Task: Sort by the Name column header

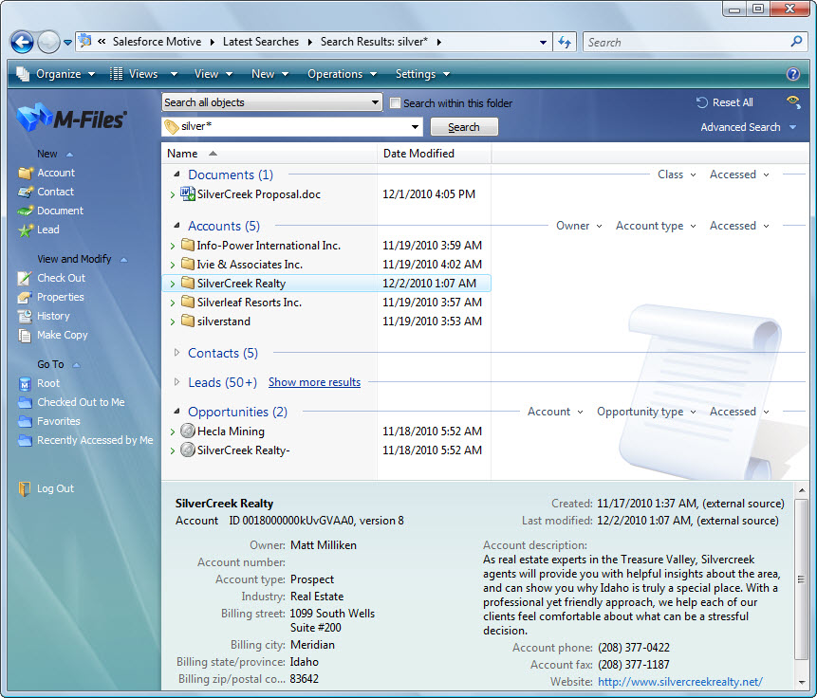Action: click(269, 154)
